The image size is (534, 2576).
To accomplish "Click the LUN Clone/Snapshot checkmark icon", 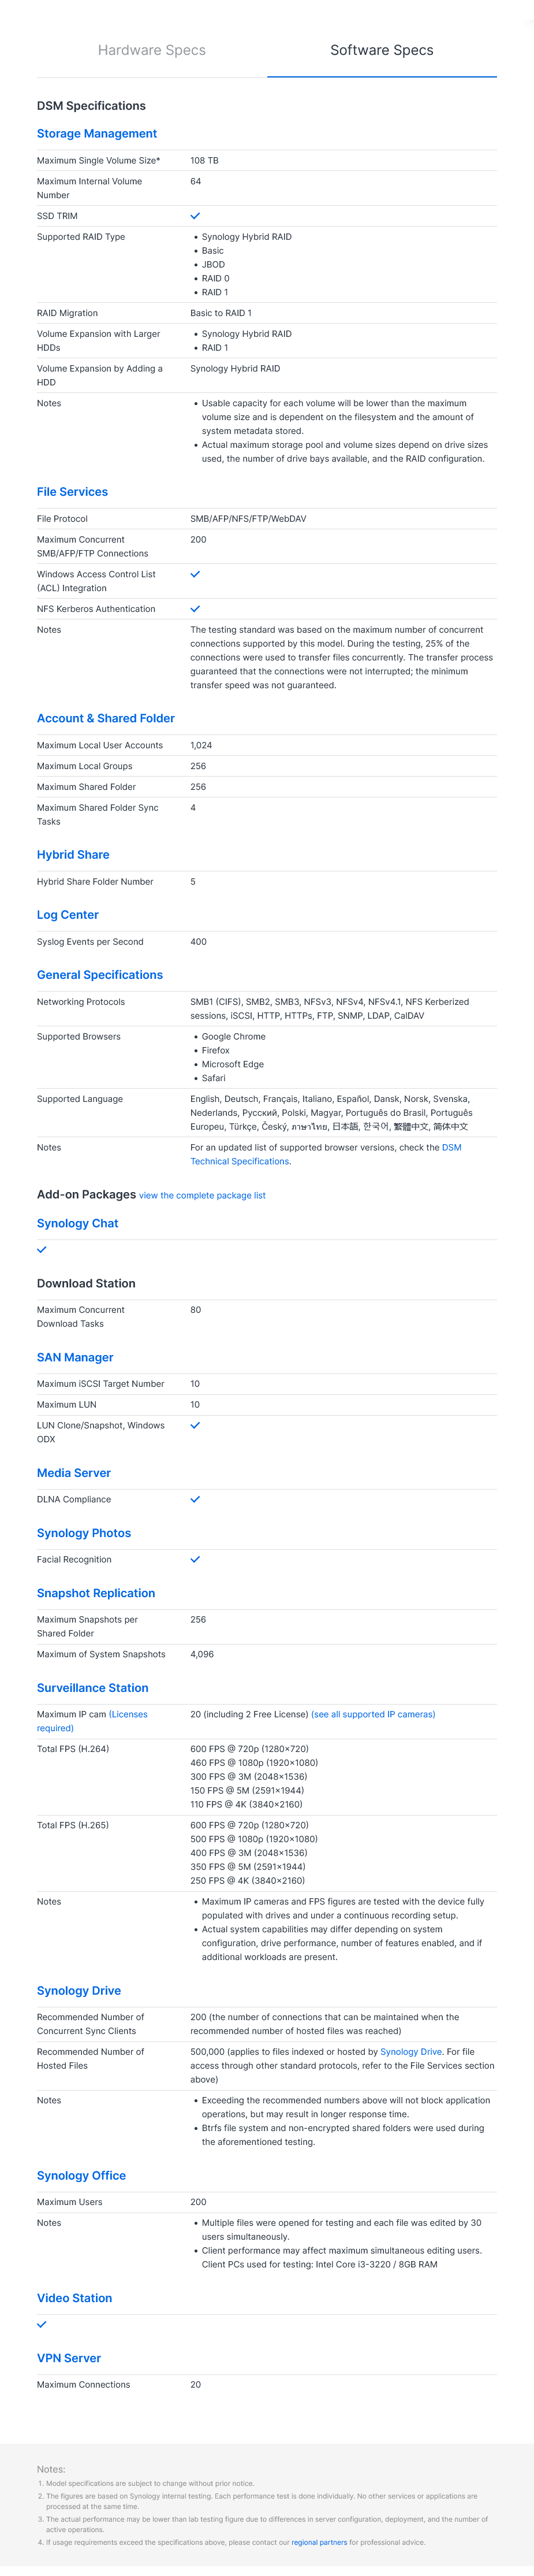I will tap(195, 1425).
